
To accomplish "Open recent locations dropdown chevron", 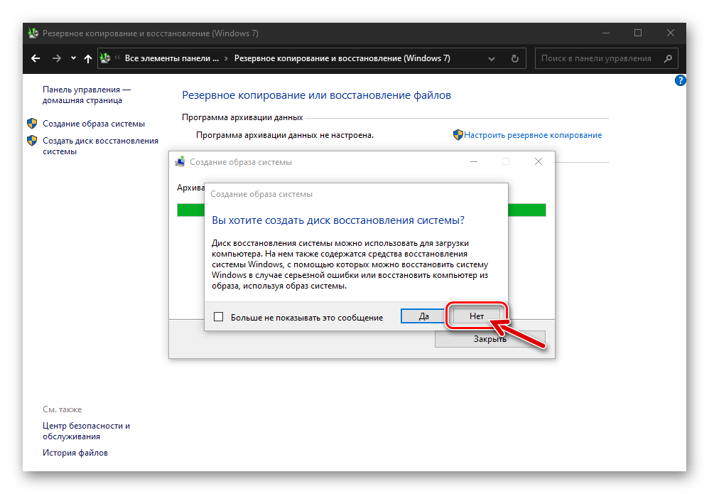I will tap(73, 58).
